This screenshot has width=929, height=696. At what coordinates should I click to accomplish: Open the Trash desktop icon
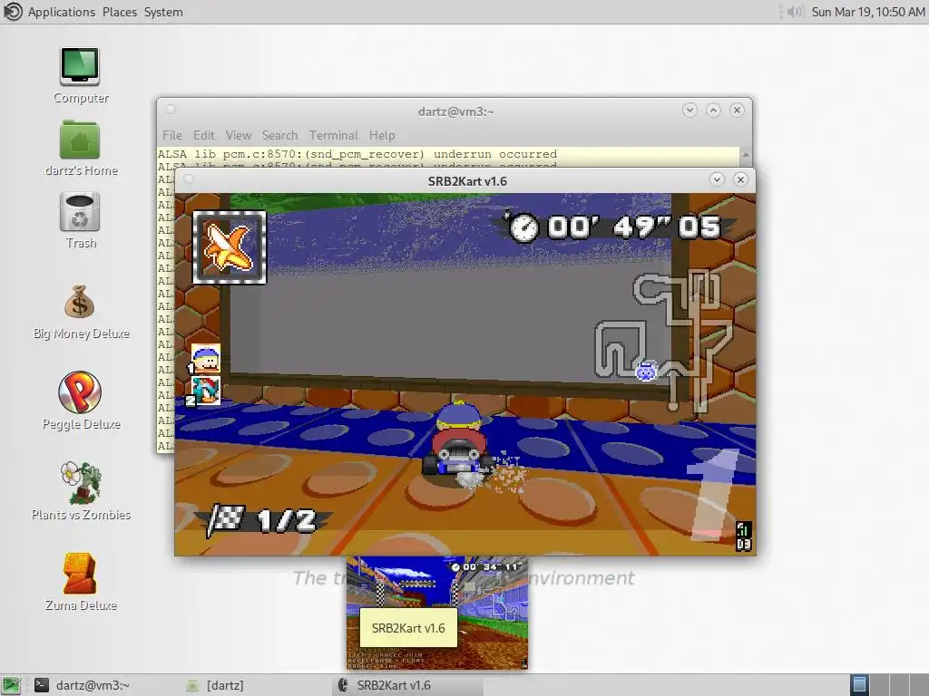80,212
